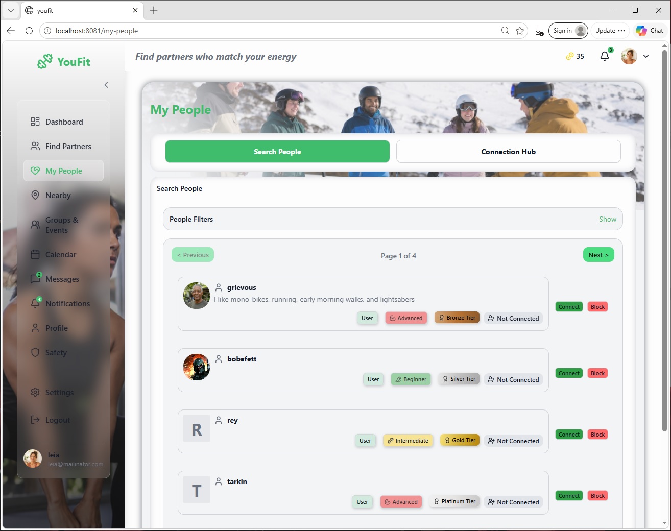Block the user bobafett

click(x=597, y=373)
